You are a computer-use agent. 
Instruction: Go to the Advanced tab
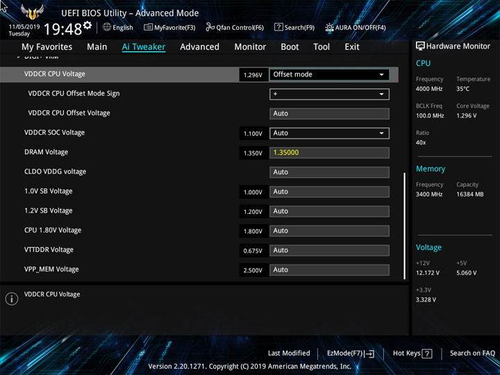point(199,47)
